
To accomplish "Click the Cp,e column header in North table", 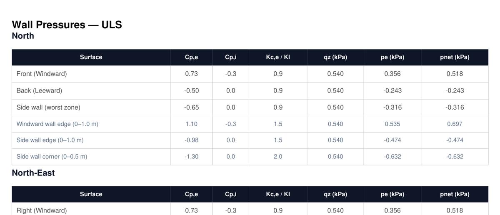I will click(x=191, y=57).
